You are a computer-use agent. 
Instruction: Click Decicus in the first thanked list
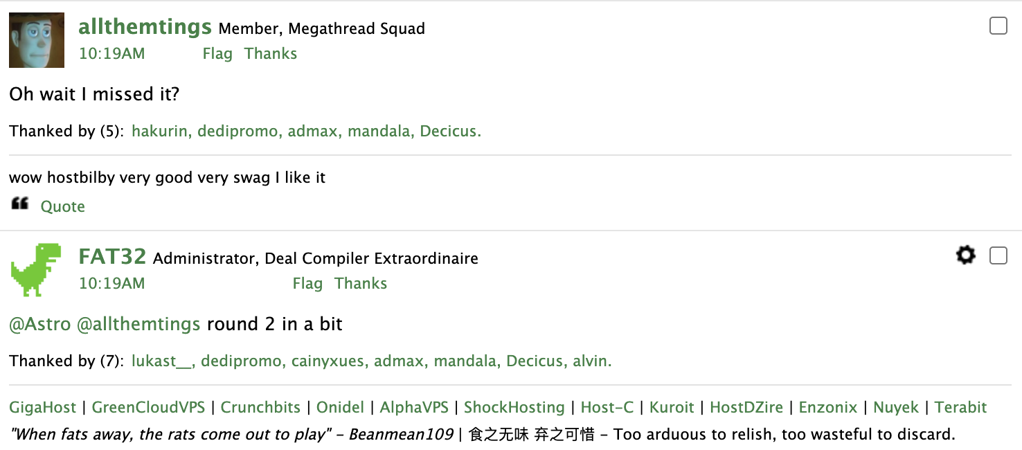pos(449,131)
